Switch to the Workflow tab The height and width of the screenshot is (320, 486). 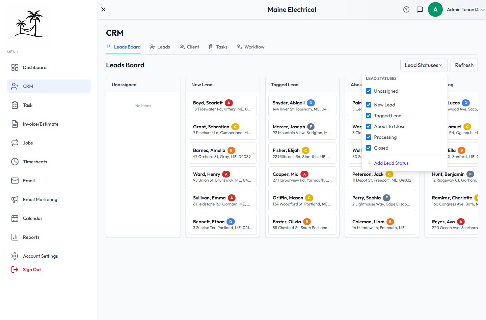point(251,47)
